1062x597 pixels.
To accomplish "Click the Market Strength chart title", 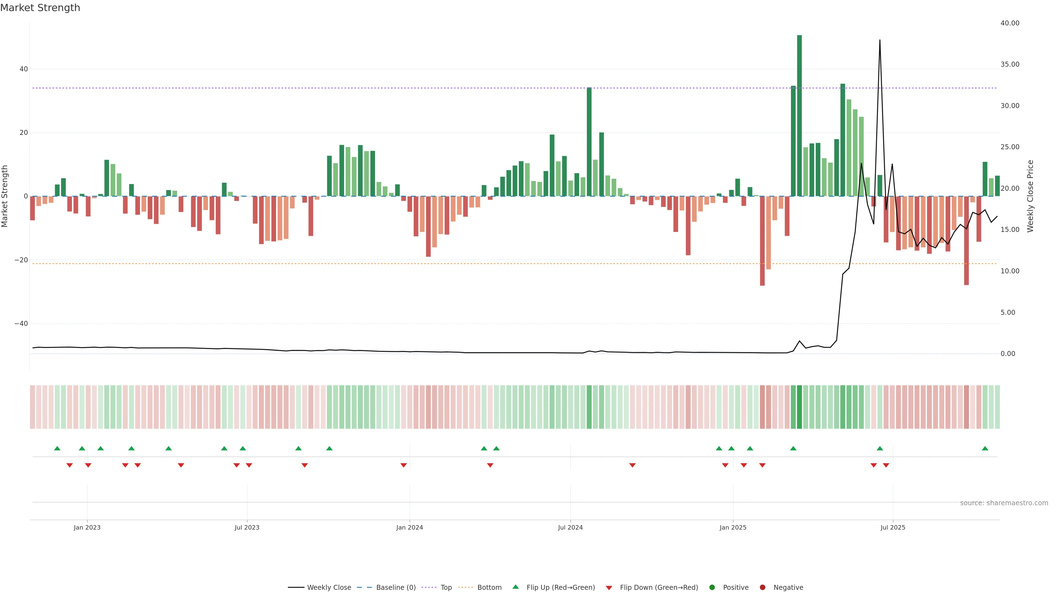I will (x=40, y=8).
